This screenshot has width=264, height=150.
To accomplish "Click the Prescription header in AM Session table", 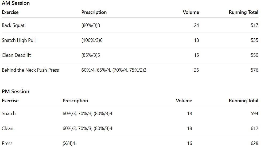I will tap(94, 12).
